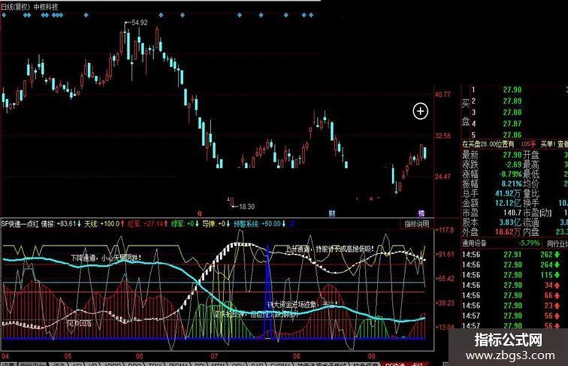Click the sector change -5.79% value
568x366 pixels.
tap(529, 243)
